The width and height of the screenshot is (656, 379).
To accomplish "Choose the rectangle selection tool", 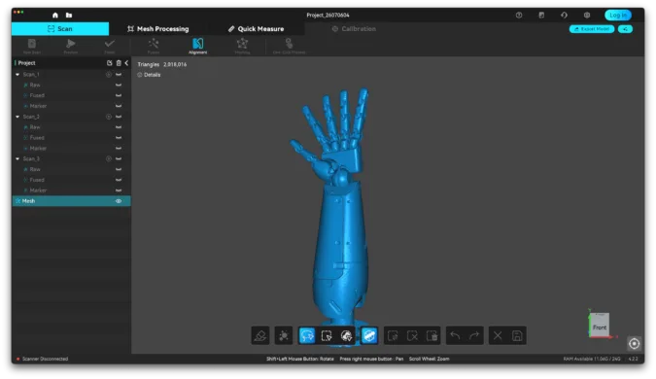I will point(327,335).
